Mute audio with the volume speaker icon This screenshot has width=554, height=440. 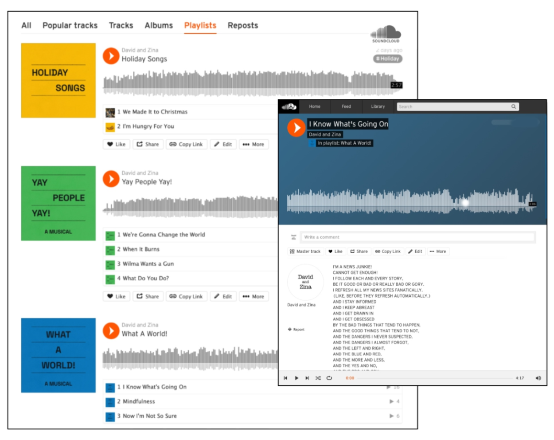pyautogui.click(x=538, y=377)
